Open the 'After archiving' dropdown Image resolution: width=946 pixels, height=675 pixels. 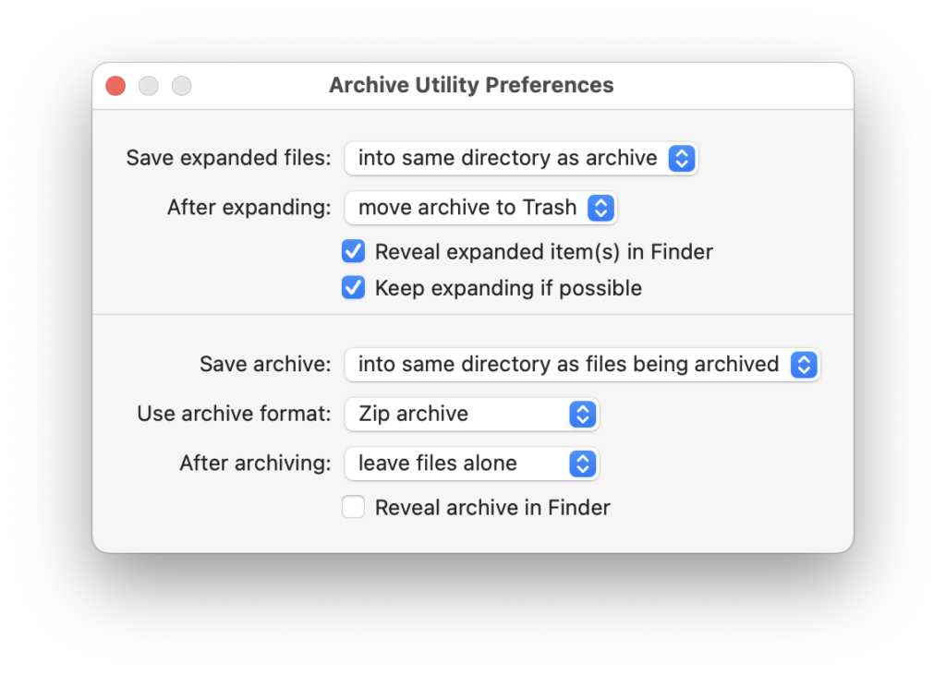tap(471, 464)
